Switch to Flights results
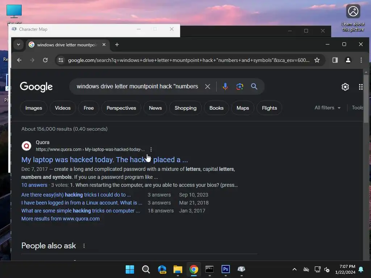Viewport: 371px width, 278px height. click(269, 108)
